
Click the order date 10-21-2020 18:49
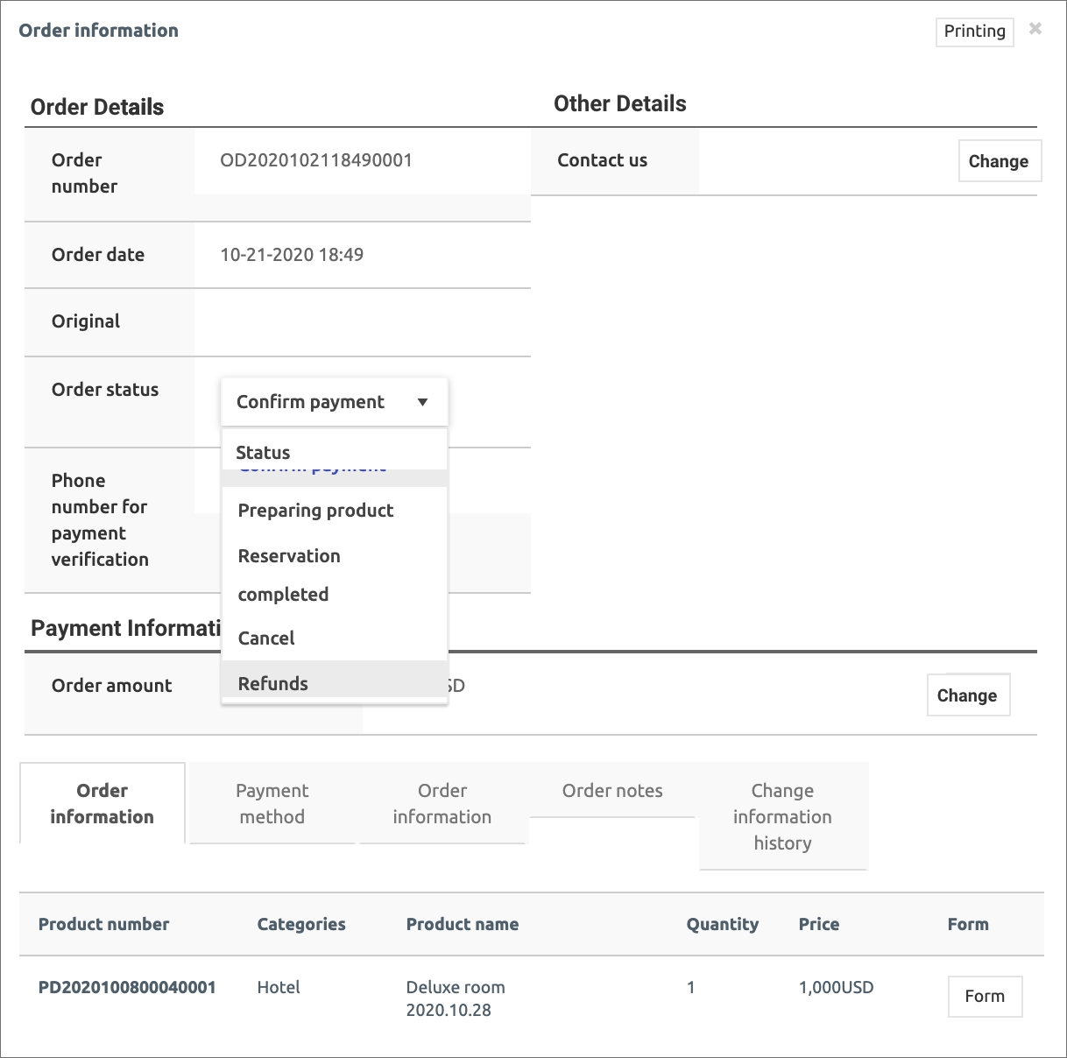point(292,255)
